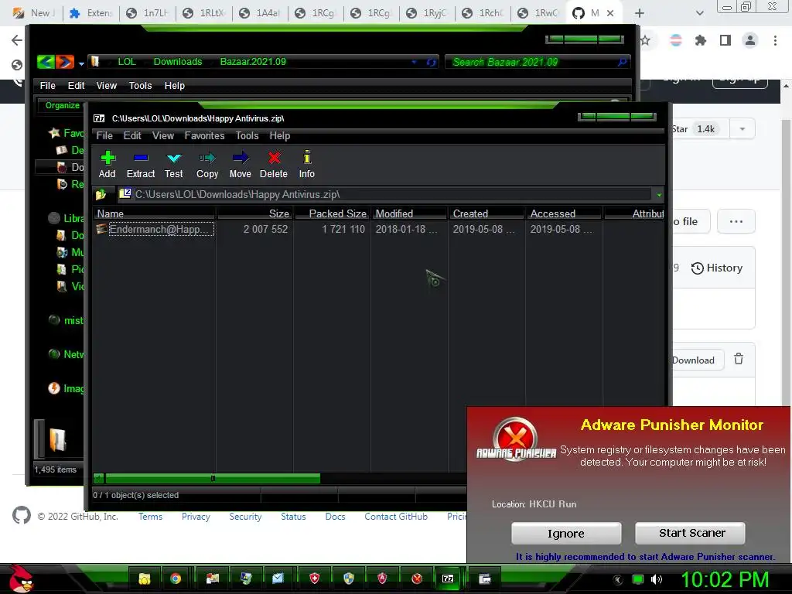Click the Favorites star in Explorer sidebar
The image size is (792, 594).
coord(54,133)
